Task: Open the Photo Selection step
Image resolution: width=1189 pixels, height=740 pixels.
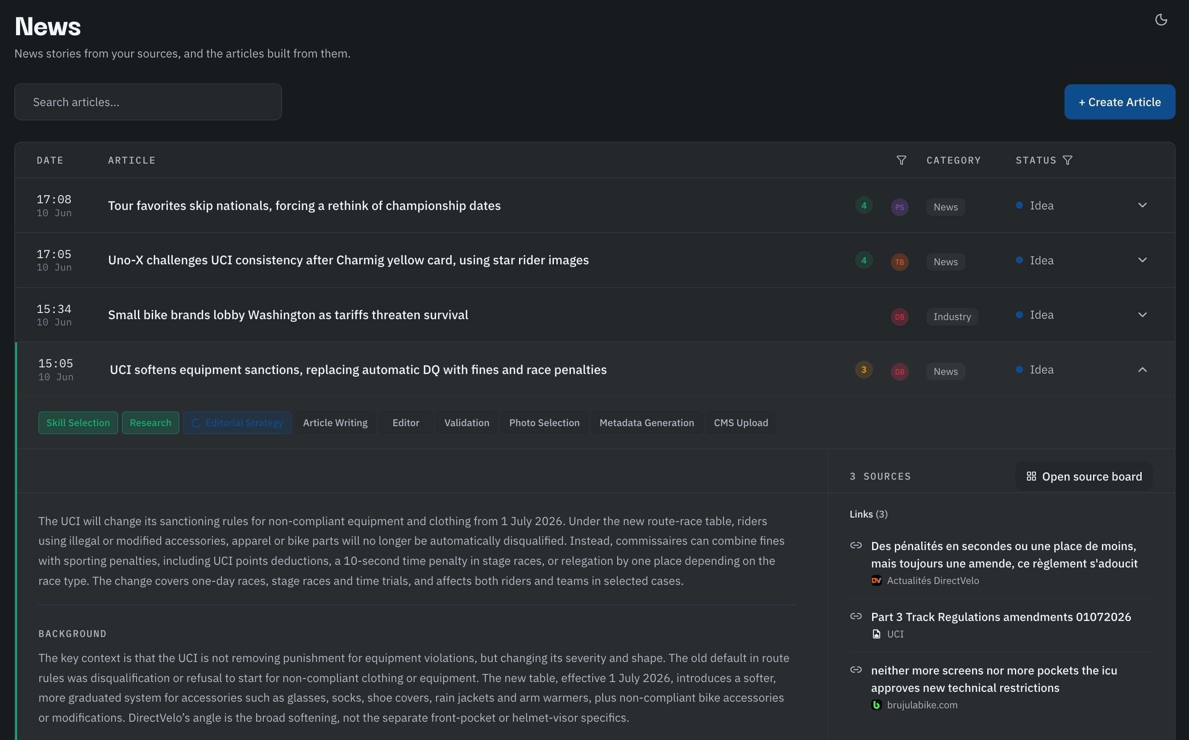Action: pos(544,423)
